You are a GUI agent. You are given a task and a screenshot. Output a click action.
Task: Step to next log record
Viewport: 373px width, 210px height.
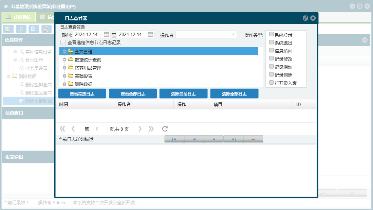[x=213, y=139]
